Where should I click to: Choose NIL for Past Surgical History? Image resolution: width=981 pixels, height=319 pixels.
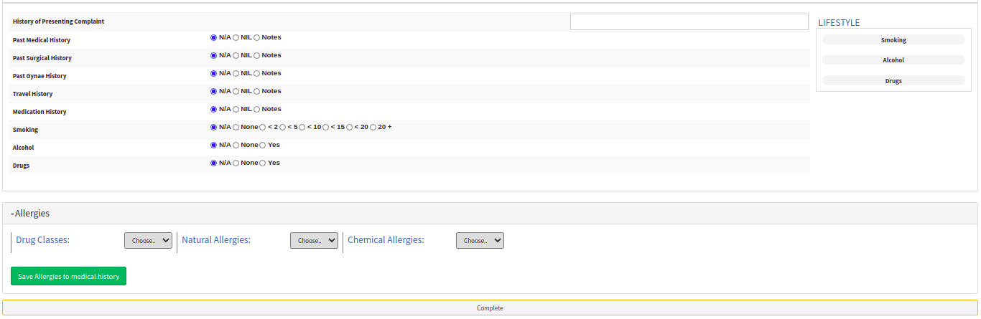pyautogui.click(x=236, y=55)
